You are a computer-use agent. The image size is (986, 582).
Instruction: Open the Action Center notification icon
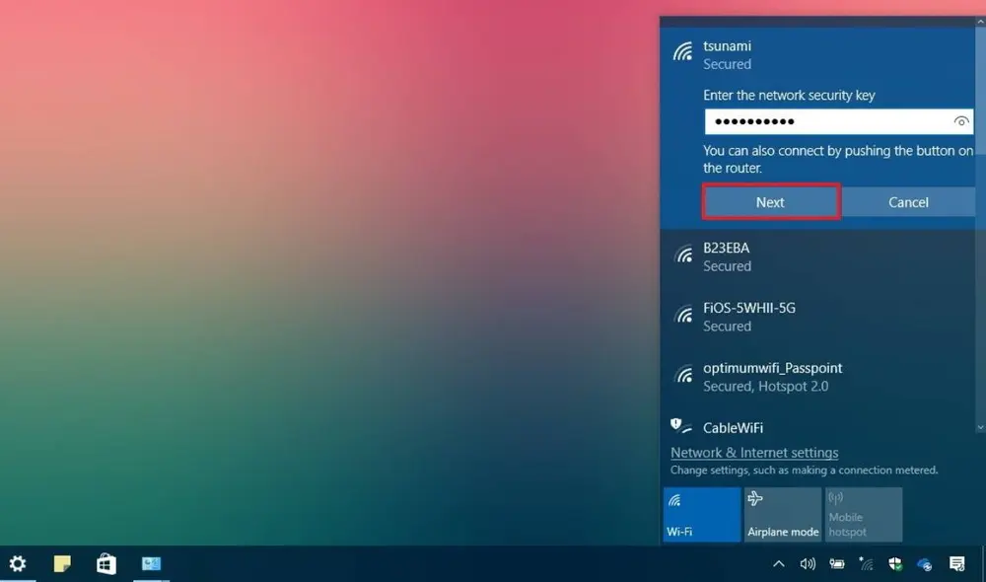[x=956, y=564]
